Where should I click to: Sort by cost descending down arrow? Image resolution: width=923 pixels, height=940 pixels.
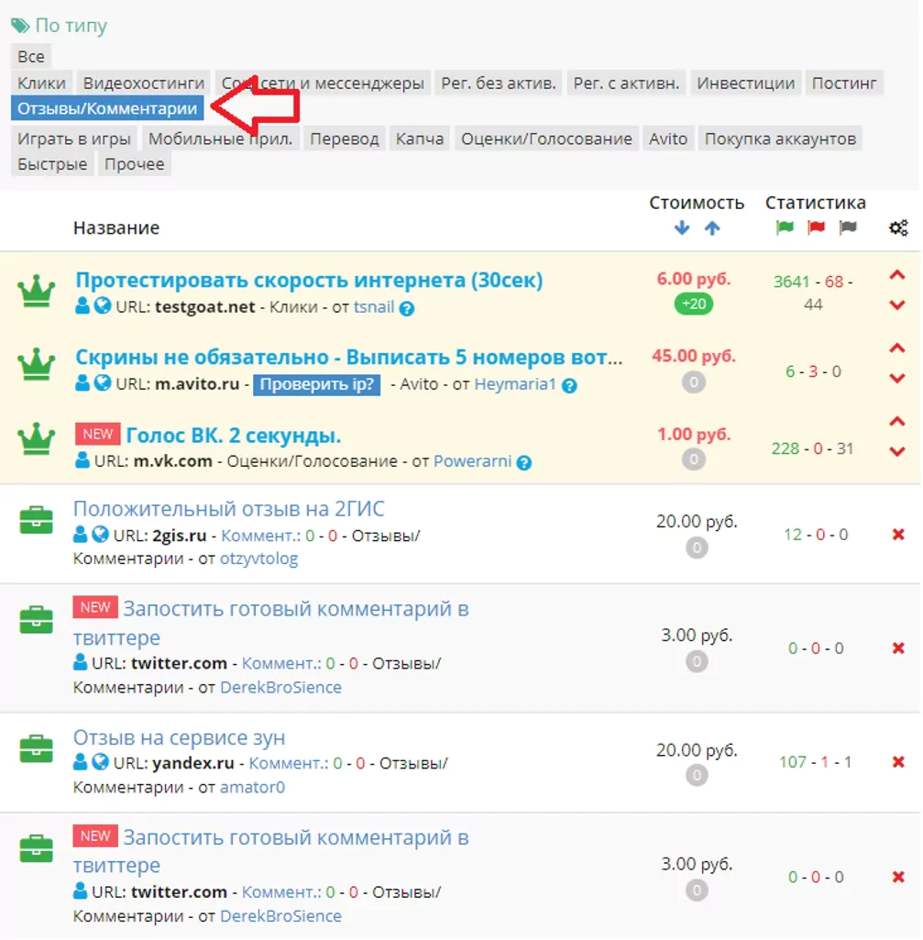pyautogui.click(x=681, y=227)
